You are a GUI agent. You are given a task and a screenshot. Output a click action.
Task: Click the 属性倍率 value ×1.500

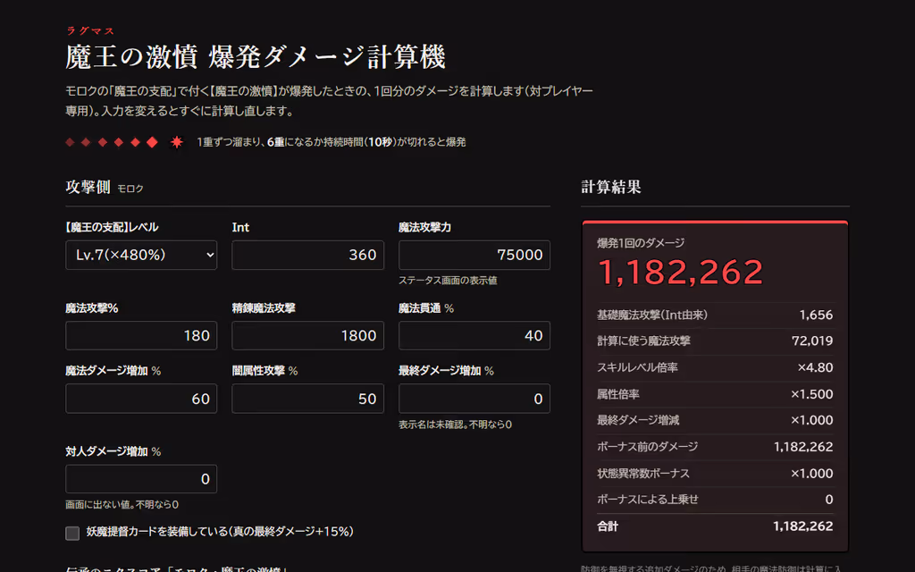pos(811,394)
